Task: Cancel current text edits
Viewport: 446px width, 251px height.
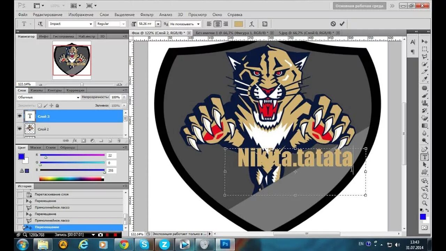Action: pos(333,24)
